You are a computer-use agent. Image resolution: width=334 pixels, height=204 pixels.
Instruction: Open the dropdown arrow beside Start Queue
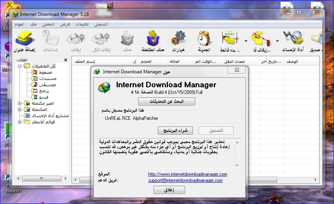[x=246, y=41]
